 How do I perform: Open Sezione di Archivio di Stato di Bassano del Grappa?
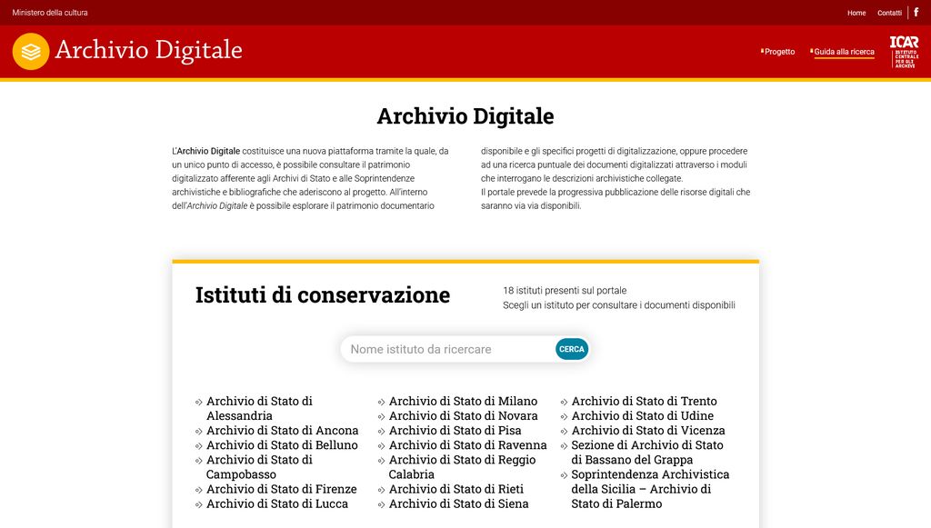[x=647, y=452]
